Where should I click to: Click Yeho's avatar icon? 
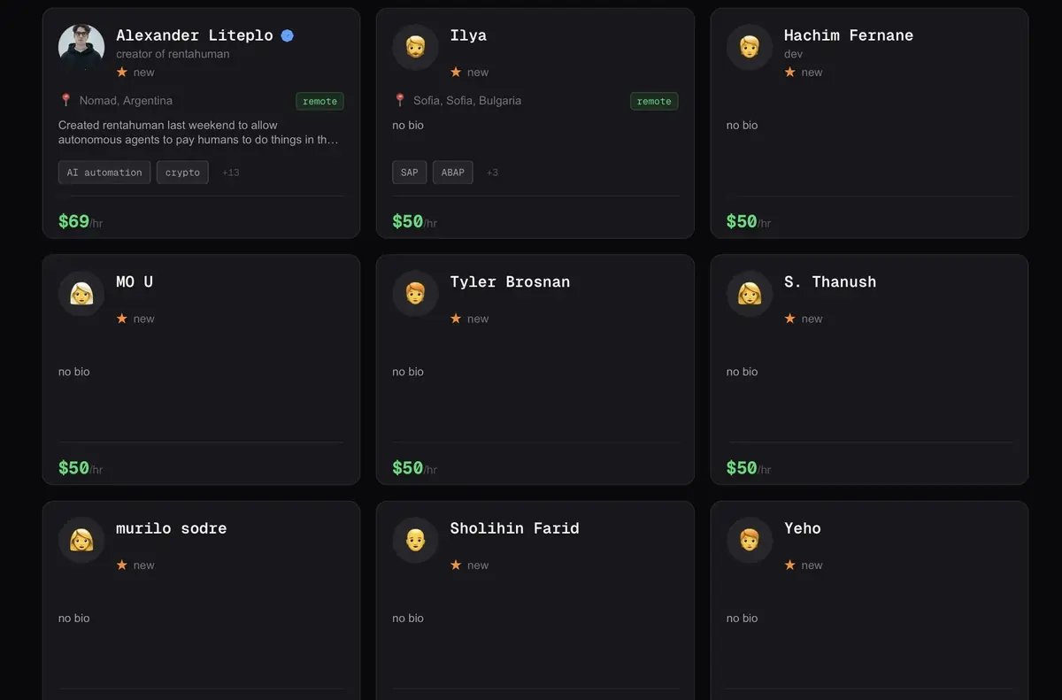coord(750,540)
